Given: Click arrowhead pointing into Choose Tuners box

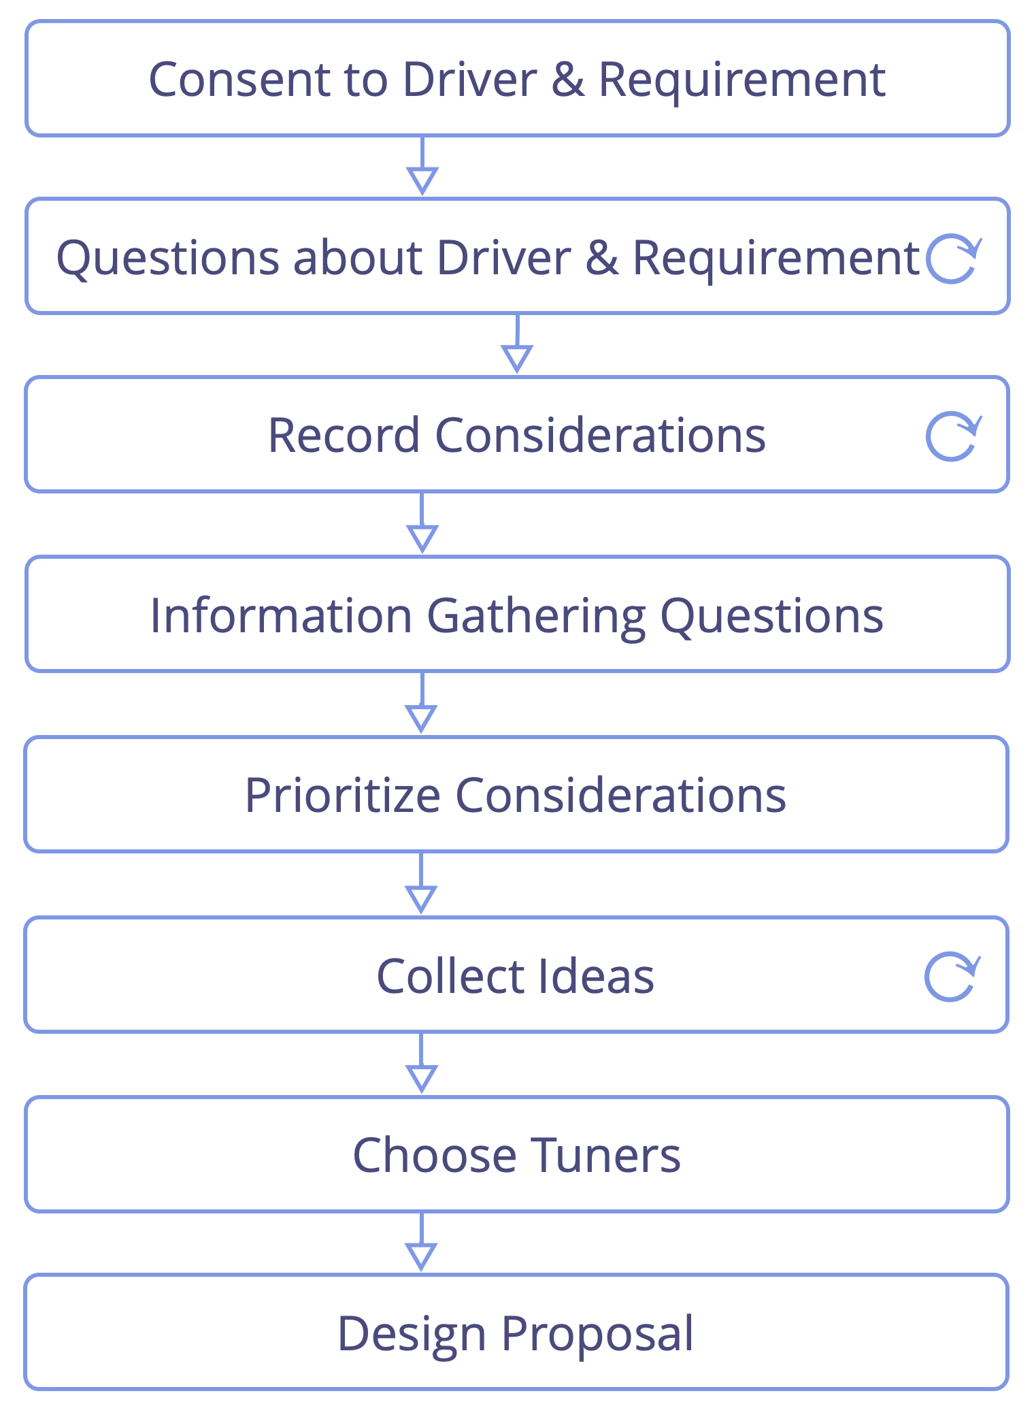Looking at the screenshot, I should (422, 1079).
